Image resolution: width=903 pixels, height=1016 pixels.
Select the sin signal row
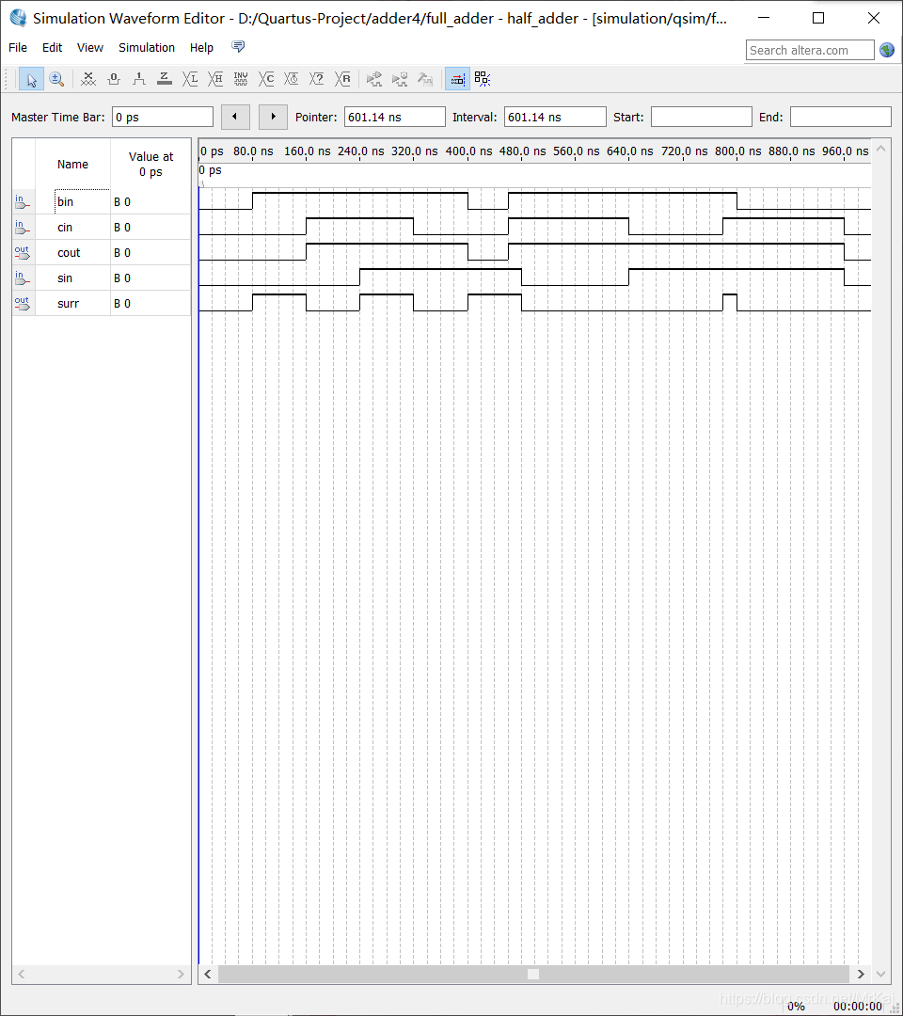(x=102, y=278)
